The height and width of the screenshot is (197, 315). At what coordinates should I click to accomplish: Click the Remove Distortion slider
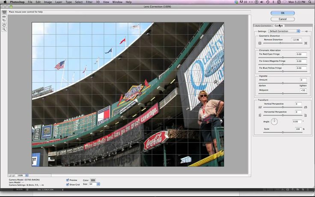[282, 43]
